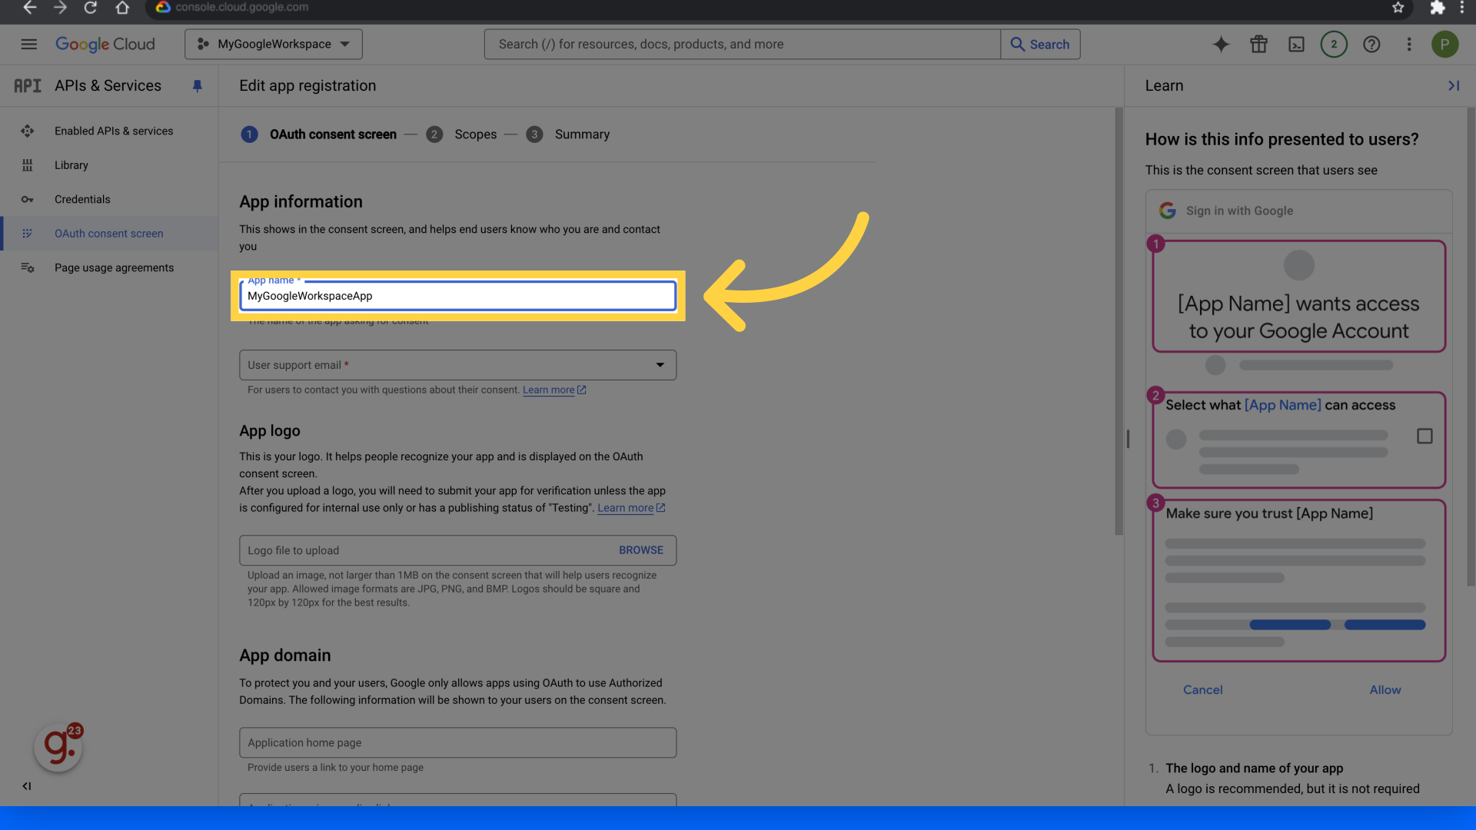Screen dimensions: 1476x830
Task: Open the MyGoogleWorkspace project selector
Action: click(x=274, y=45)
